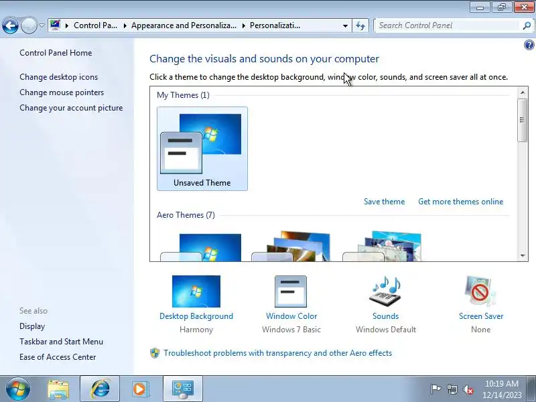Click the Personalization breadcrumb segment

tap(275, 25)
